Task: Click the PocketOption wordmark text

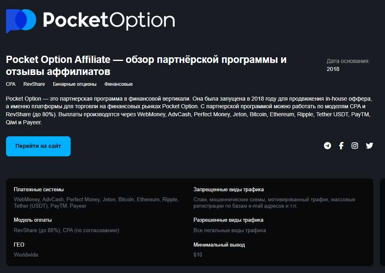Action: 109,20
